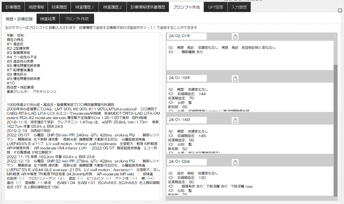Open the 診療履歴 tab
This screenshot has height=204, width=344.
coord(13,7)
